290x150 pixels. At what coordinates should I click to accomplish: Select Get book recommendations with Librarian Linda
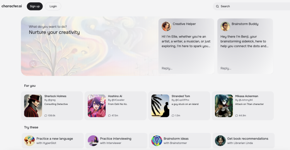point(244,141)
